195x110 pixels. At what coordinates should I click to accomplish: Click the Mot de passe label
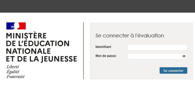tap(106, 56)
